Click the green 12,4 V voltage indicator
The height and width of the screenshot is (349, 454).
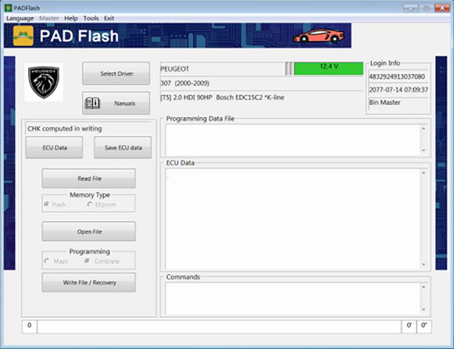click(x=329, y=69)
